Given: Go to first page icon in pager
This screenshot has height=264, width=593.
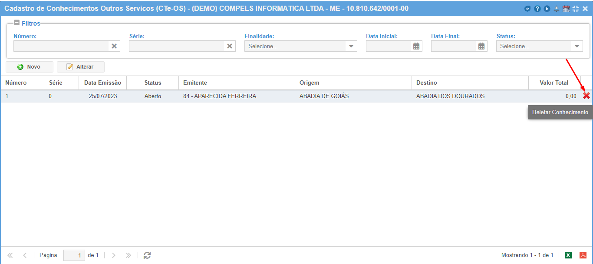Looking at the screenshot, I should point(10,255).
